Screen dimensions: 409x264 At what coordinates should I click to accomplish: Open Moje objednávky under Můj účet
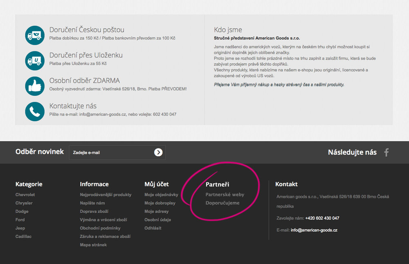162,195
